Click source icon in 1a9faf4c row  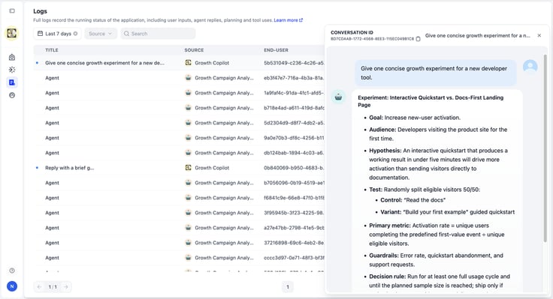189,93
